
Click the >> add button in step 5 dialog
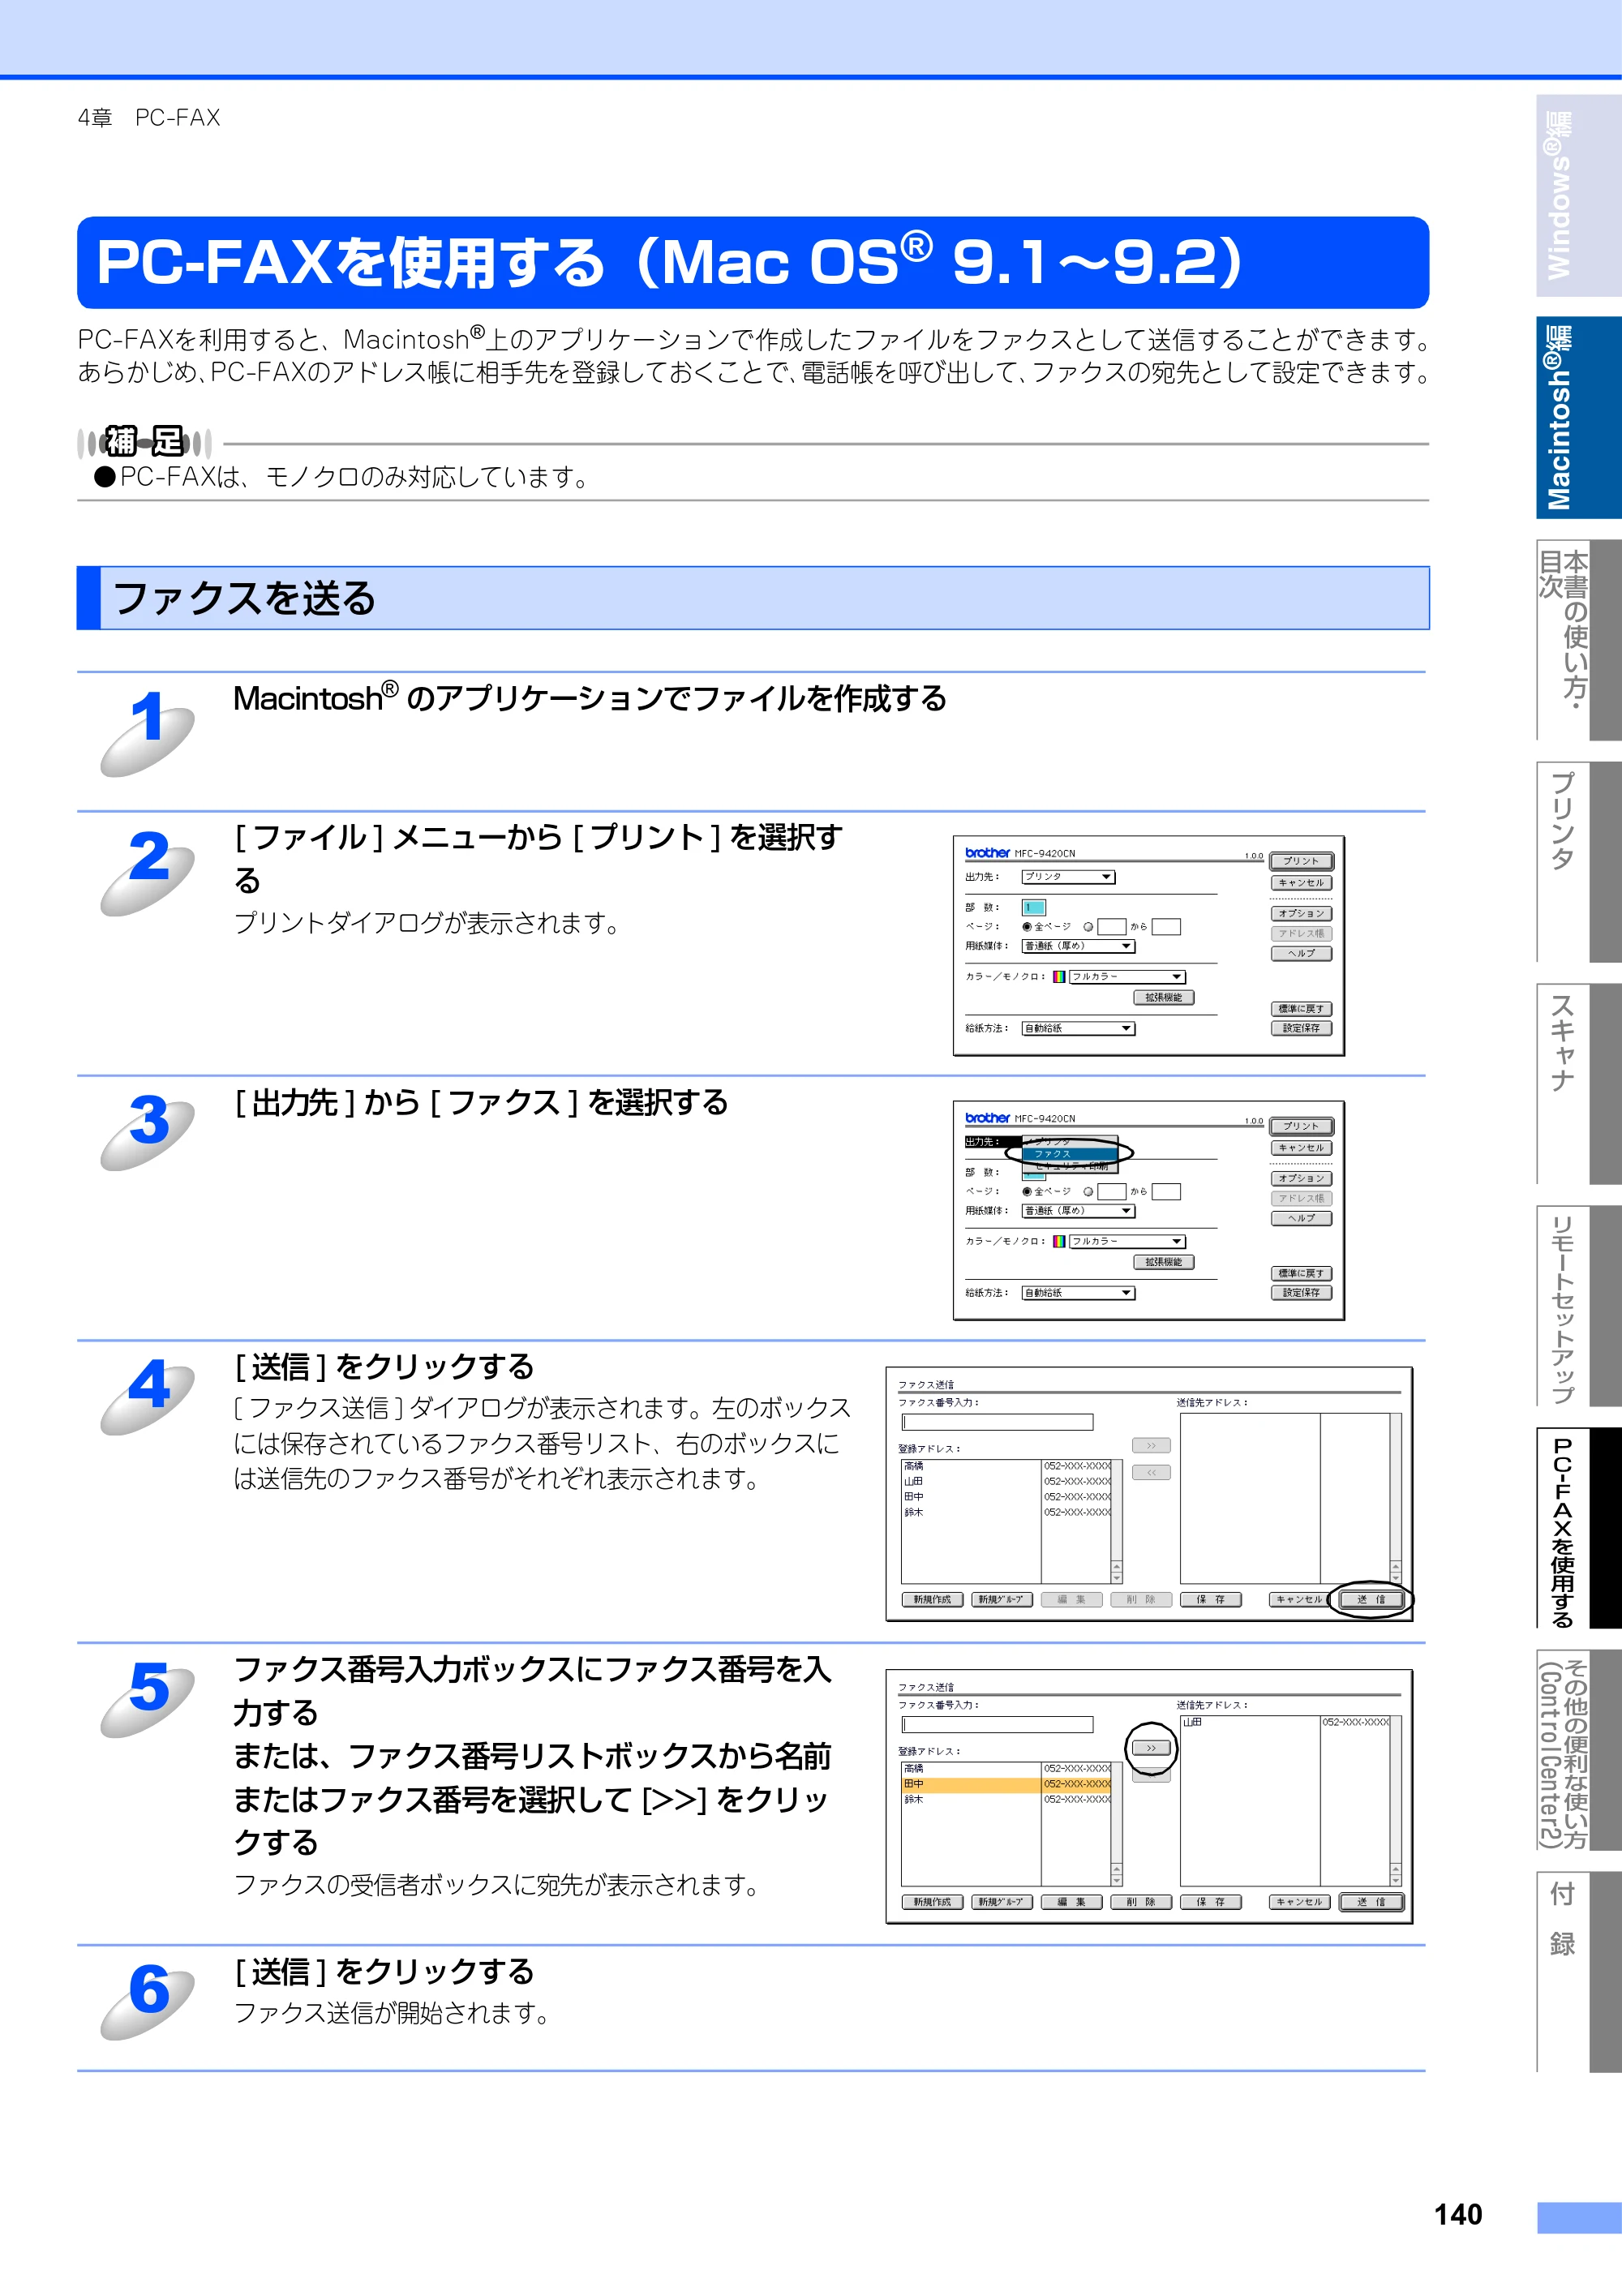(x=1151, y=1748)
